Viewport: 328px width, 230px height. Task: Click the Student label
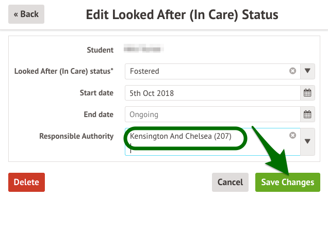click(x=100, y=50)
